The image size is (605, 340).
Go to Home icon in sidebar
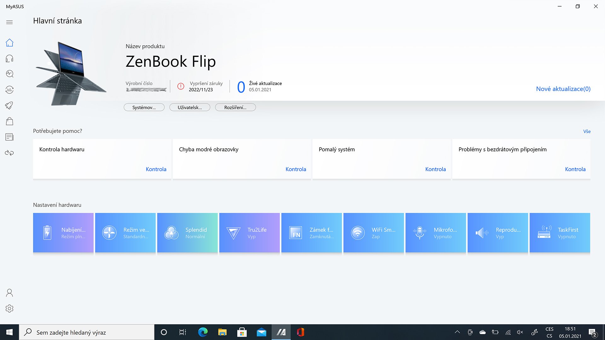[x=9, y=42]
